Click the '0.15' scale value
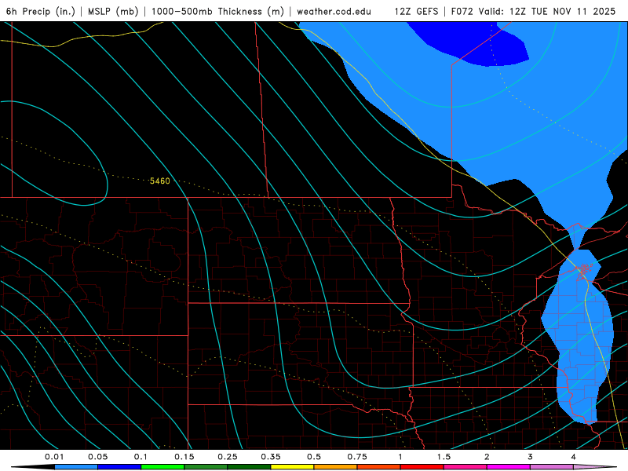 click(x=184, y=457)
